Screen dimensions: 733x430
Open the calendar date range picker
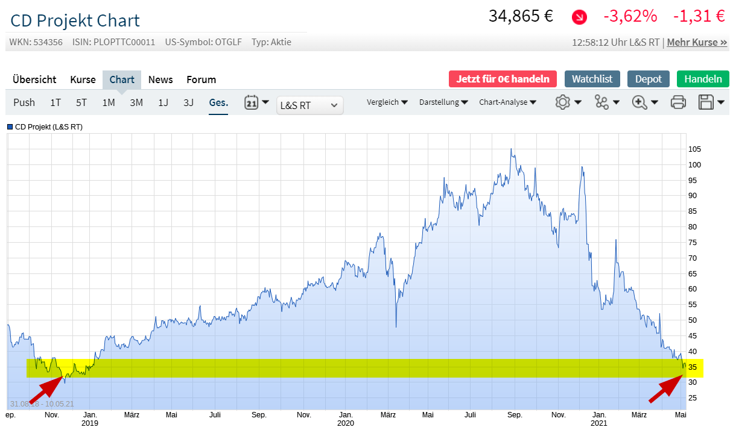256,102
